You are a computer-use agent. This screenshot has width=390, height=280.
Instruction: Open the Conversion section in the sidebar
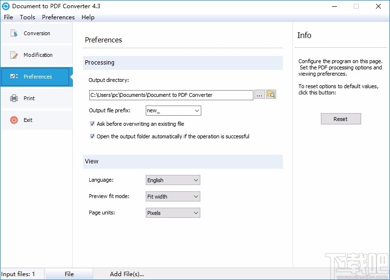(36, 33)
